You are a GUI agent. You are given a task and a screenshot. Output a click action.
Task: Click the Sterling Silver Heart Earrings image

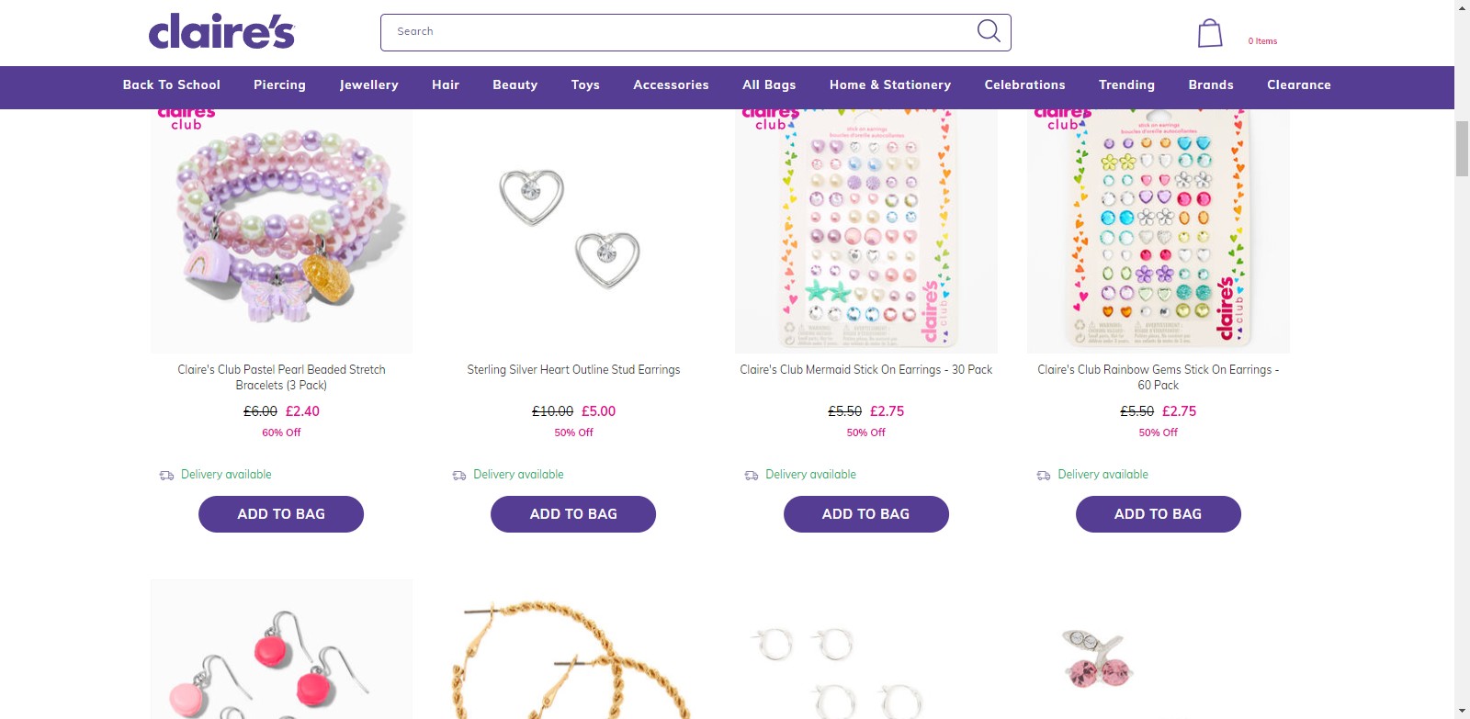[573, 230]
